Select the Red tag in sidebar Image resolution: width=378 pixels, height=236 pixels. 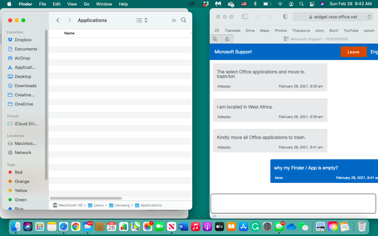(18, 172)
